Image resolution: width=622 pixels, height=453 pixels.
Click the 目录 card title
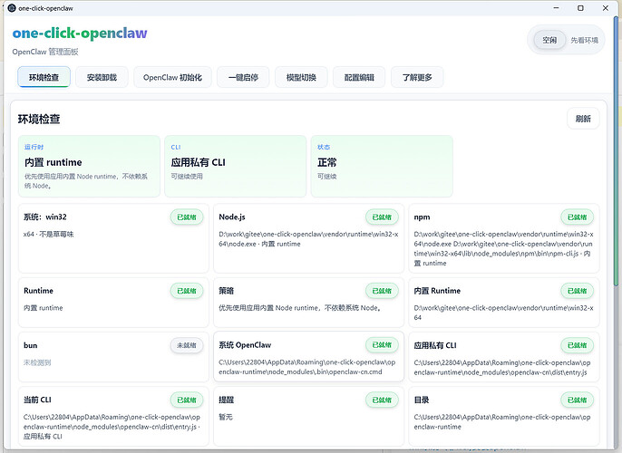422,400
